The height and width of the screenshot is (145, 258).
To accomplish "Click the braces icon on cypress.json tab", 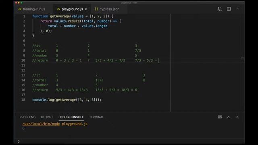I will pos(96,9).
